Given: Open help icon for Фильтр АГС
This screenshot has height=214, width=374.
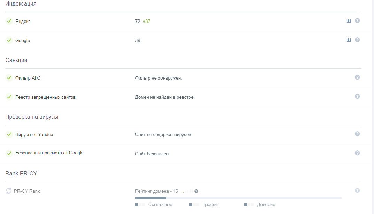Looking at the screenshot, I should point(357,77).
